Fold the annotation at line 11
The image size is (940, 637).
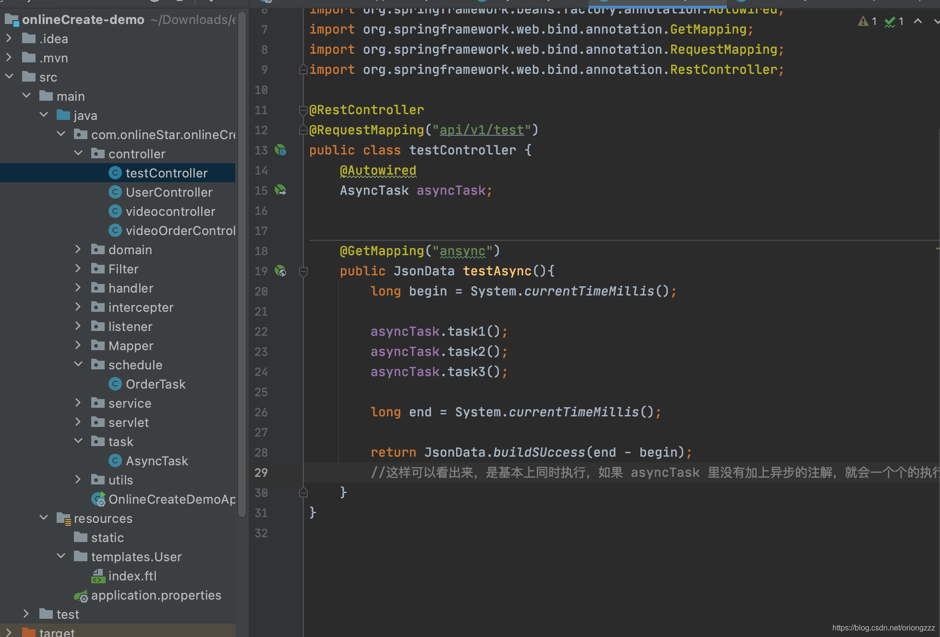[303, 110]
